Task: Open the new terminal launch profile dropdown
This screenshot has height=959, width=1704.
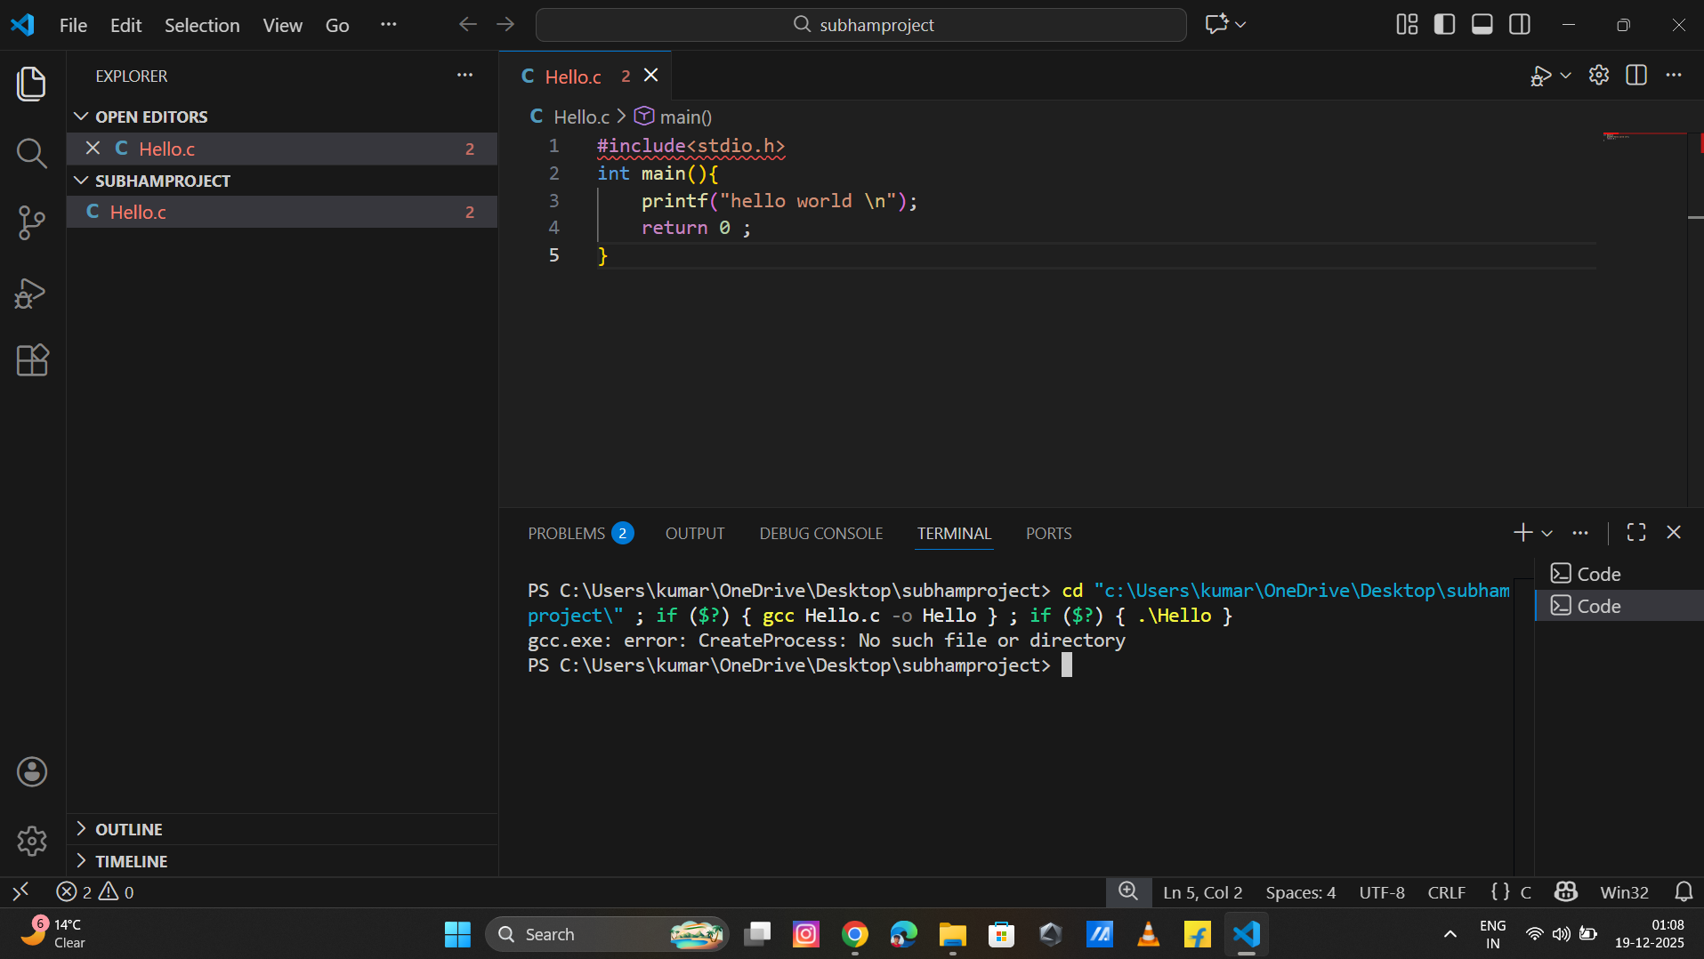Action: click(1547, 533)
